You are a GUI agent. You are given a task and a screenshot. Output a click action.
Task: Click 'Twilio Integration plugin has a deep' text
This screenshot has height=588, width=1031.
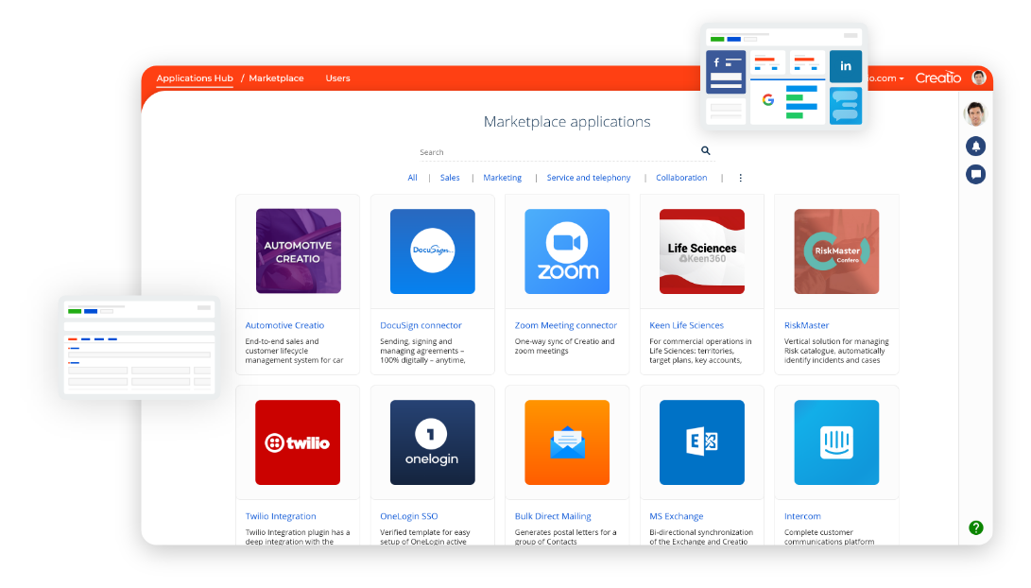click(x=297, y=537)
